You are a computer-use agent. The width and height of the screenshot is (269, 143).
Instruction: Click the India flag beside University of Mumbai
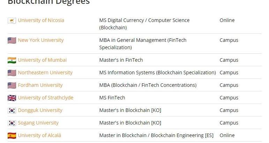click(12, 60)
